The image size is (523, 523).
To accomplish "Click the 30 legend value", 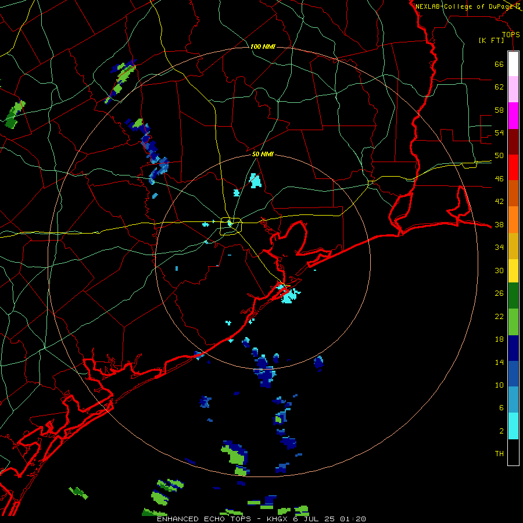I will (x=499, y=270).
